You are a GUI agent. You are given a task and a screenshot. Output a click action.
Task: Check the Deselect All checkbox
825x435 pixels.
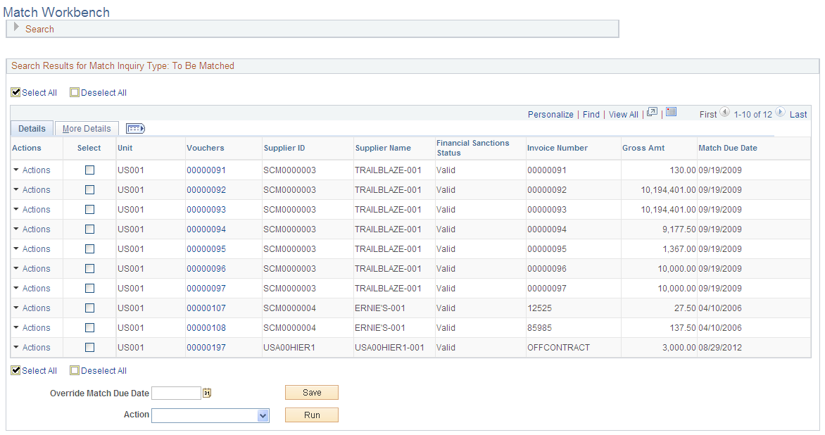pyautogui.click(x=75, y=92)
